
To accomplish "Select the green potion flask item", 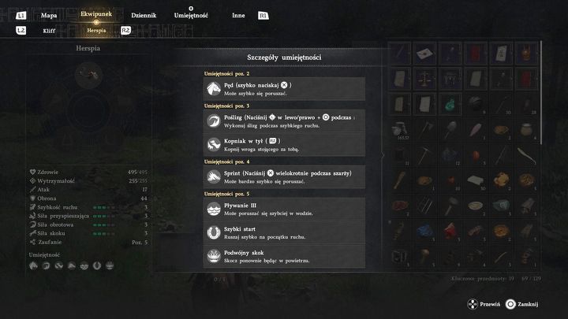I will pos(450,104).
